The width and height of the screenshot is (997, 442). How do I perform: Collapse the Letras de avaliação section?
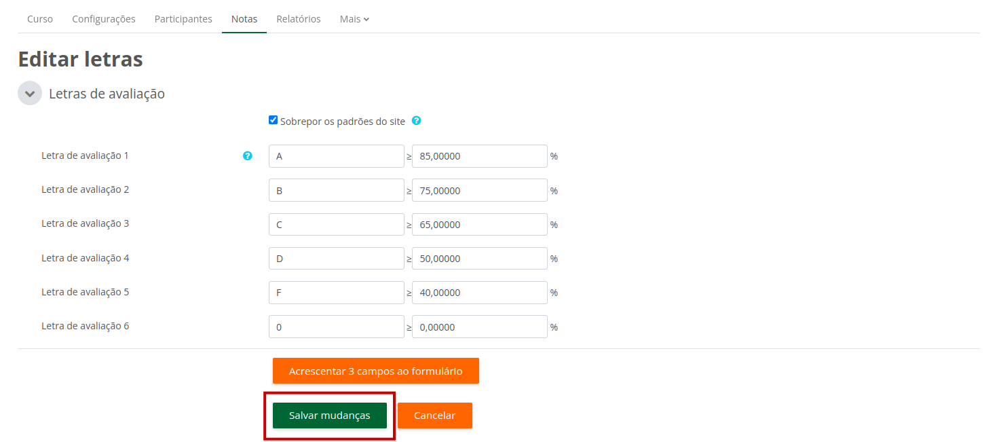[30, 93]
